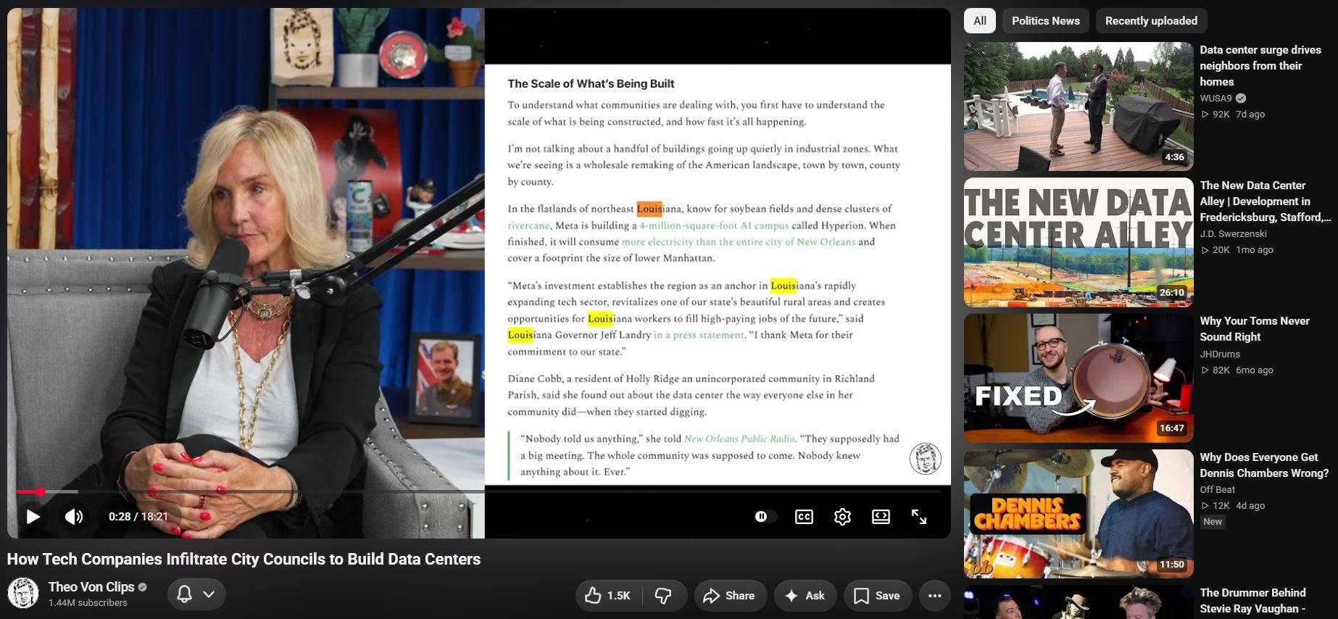Open video settings gear
This screenshot has width=1338, height=619.
[842, 517]
